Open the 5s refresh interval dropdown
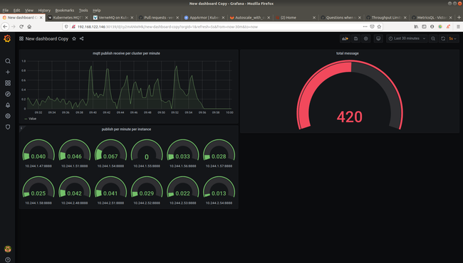 pyautogui.click(x=453, y=38)
